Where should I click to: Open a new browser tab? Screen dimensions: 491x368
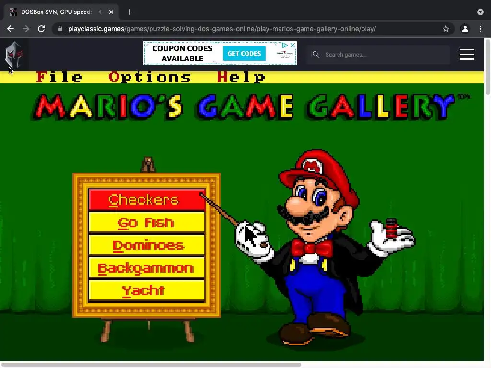[129, 12]
